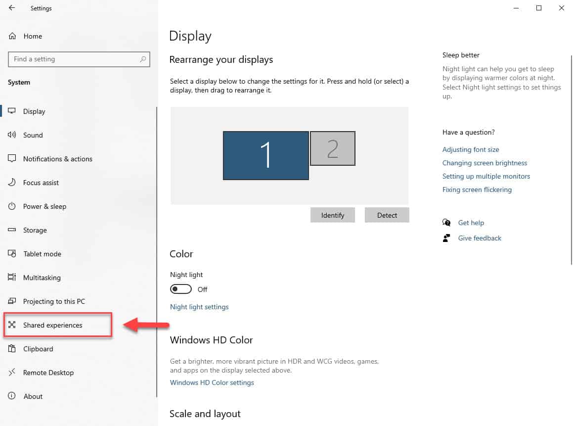The image size is (573, 426).
Task: Click the Home house icon
Action: click(x=12, y=36)
